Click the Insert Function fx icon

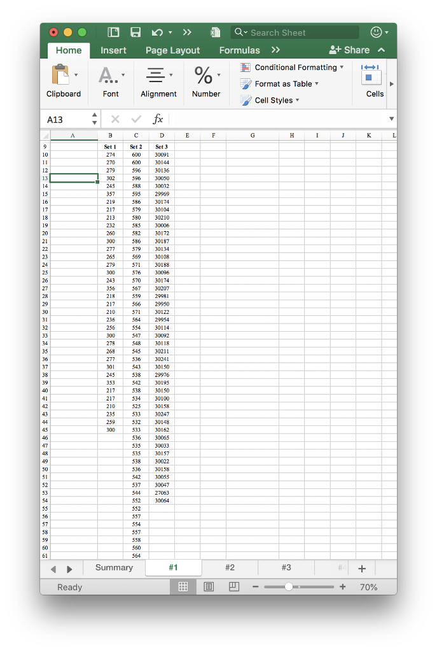158,119
